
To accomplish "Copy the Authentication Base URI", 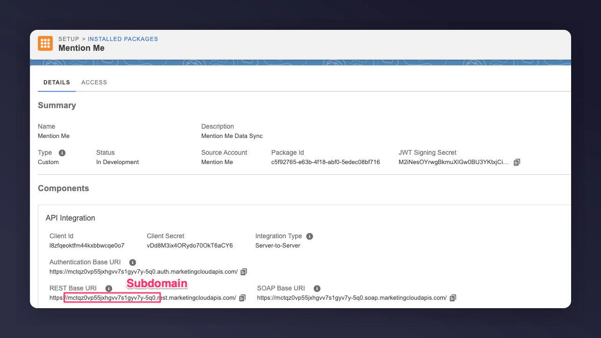I will pos(244,272).
